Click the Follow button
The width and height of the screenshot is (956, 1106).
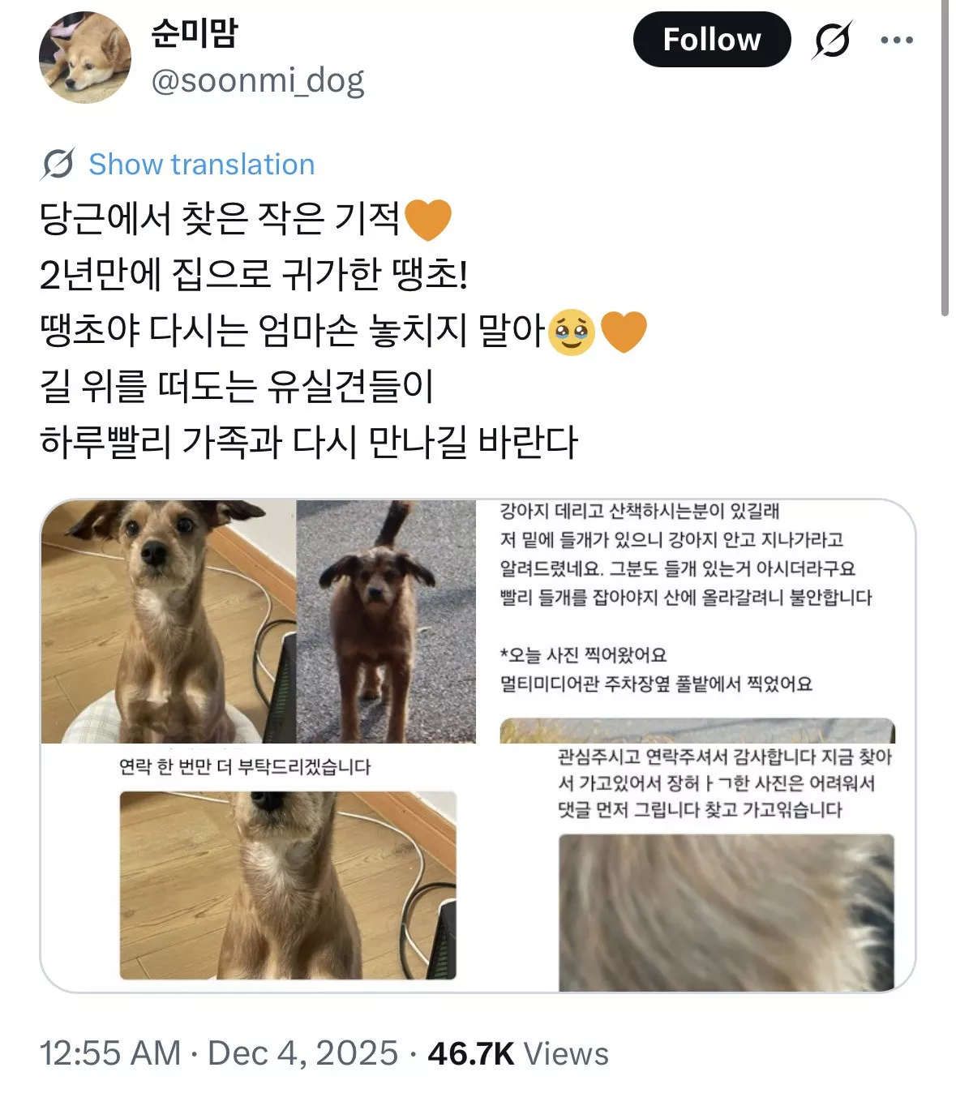pyautogui.click(x=712, y=40)
